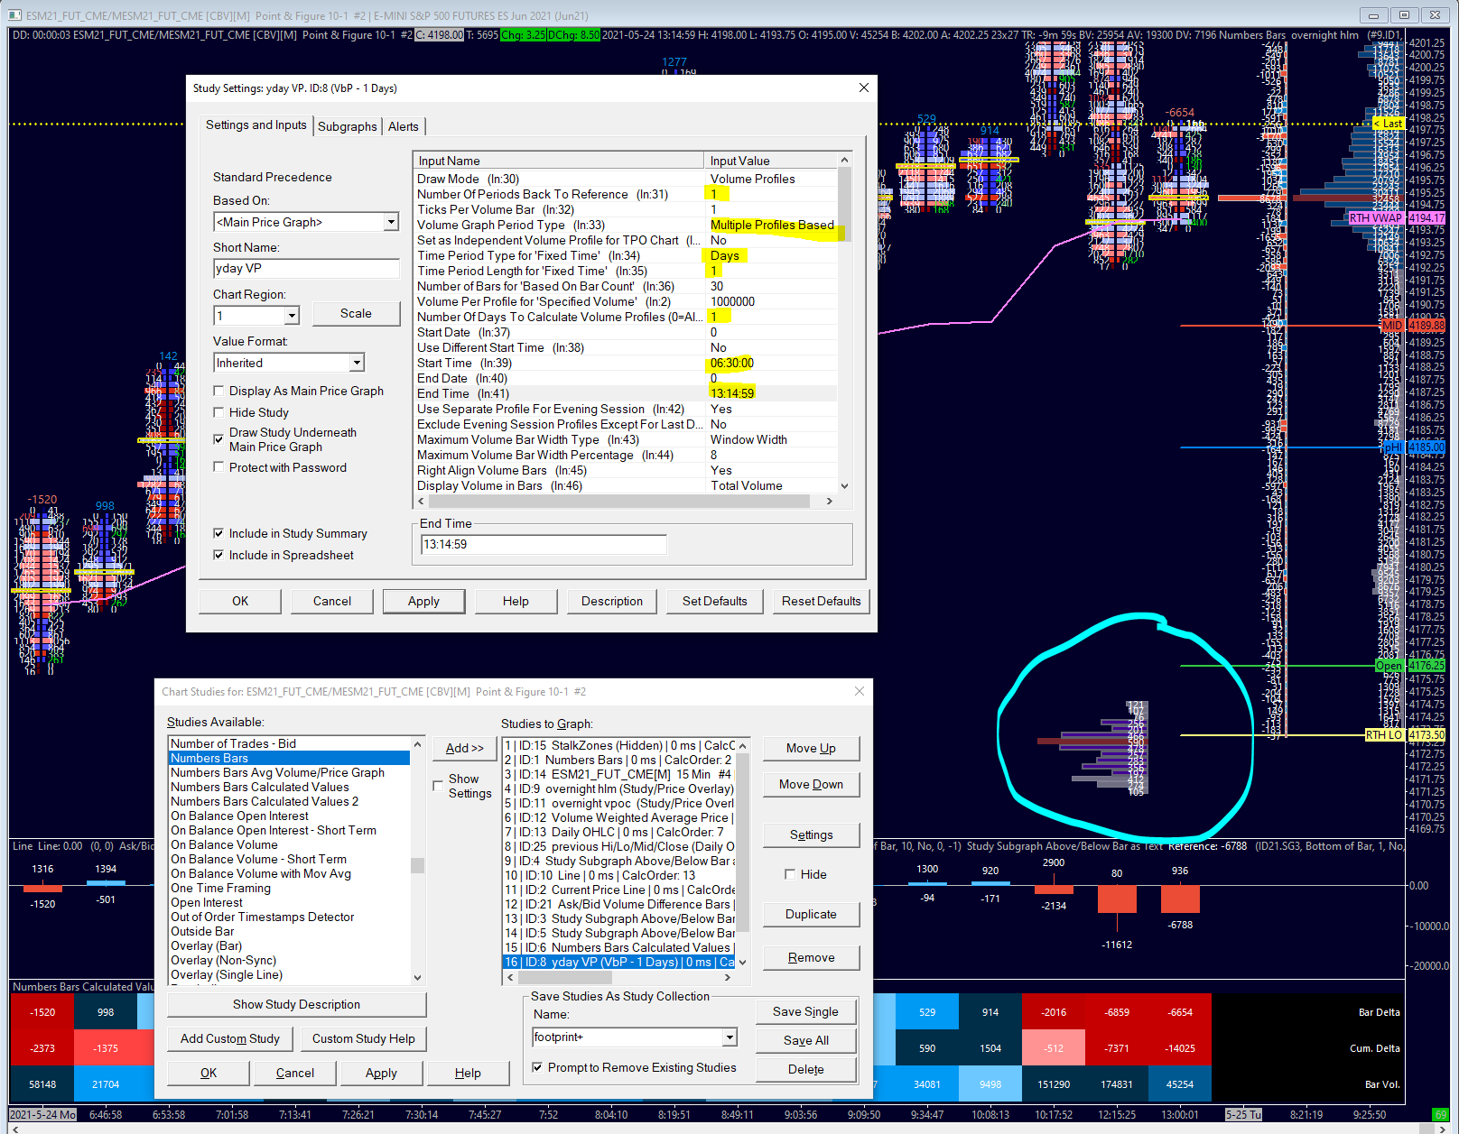Viewport: 1459px width, 1134px height.
Task: Click the Set Defaults button
Action: point(714,601)
